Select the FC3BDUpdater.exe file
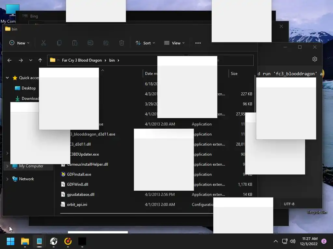This screenshot has width=333, height=249. [85, 154]
